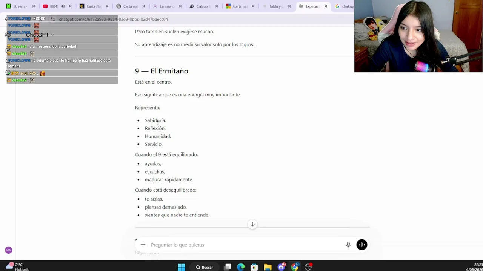Click the bullet 'Reflexión.'
This screenshot has width=483, height=271.
[x=155, y=128]
